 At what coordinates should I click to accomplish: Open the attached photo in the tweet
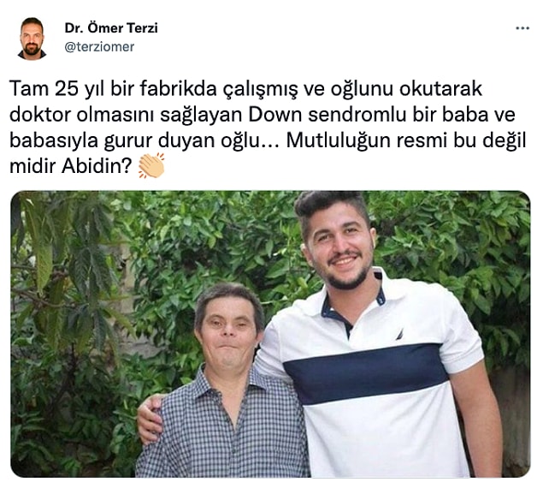point(270,334)
